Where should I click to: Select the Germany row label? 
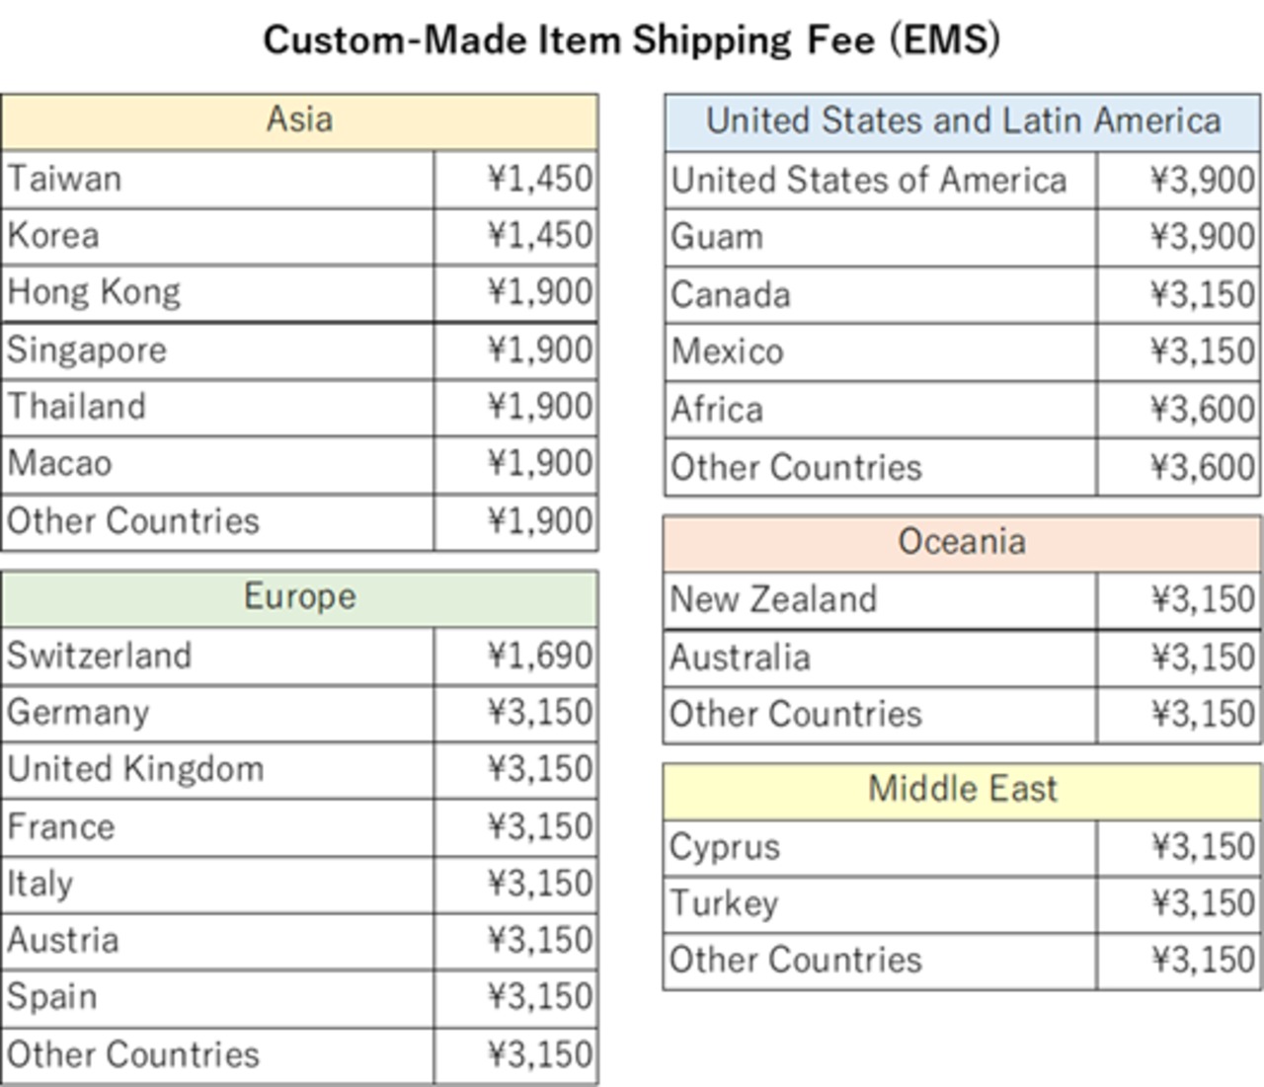coord(217,713)
